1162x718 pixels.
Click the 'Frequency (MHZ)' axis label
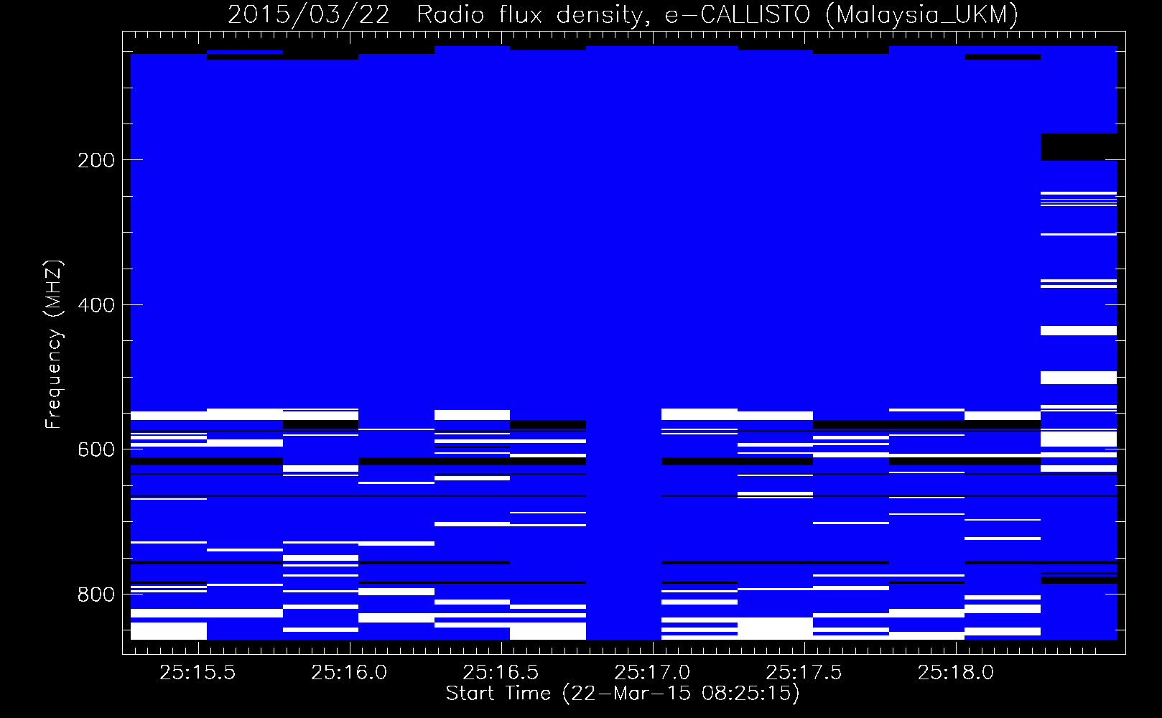[53, 345]
